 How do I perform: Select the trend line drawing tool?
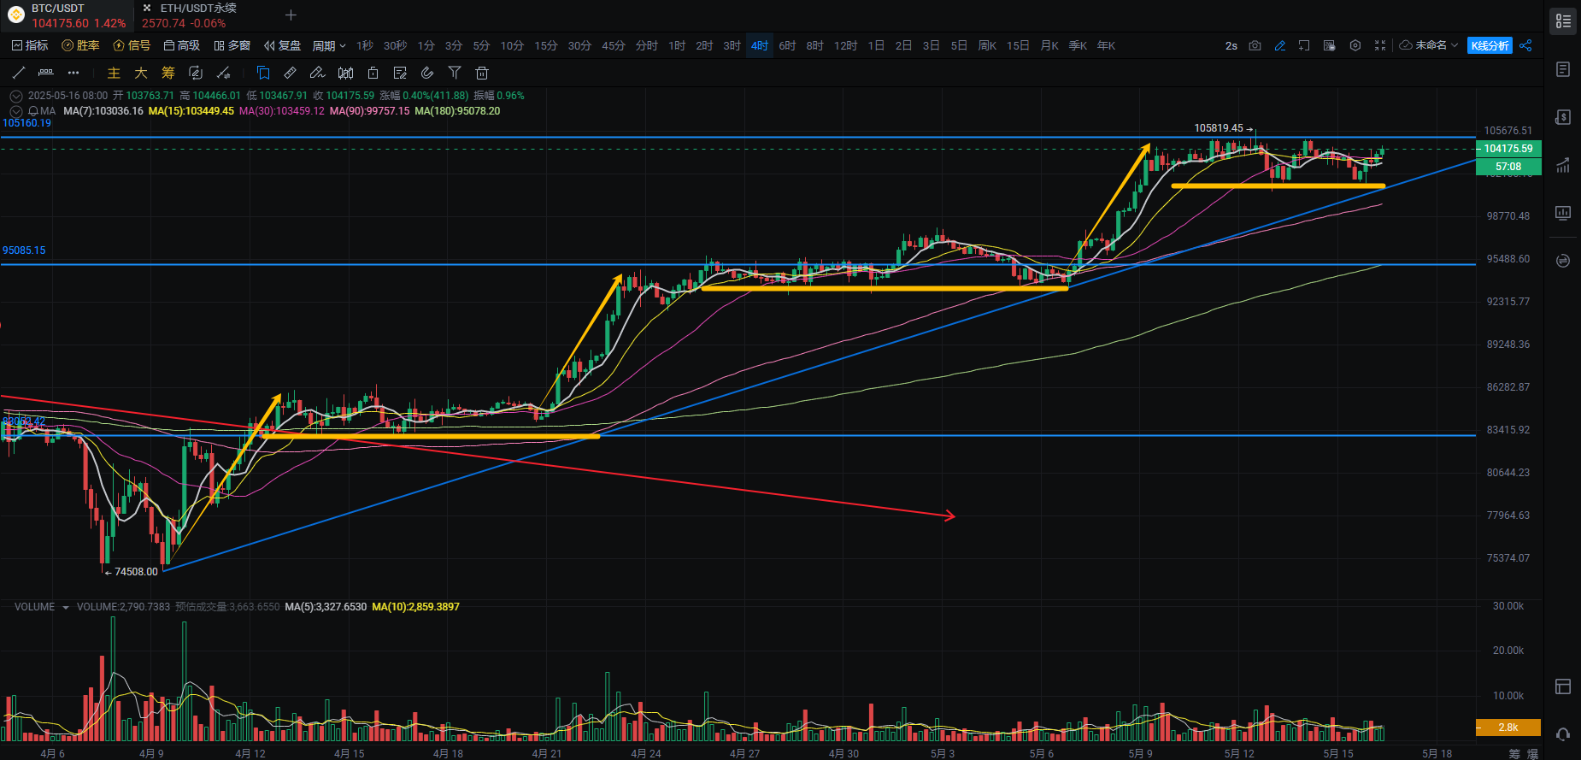coord(19,73)
